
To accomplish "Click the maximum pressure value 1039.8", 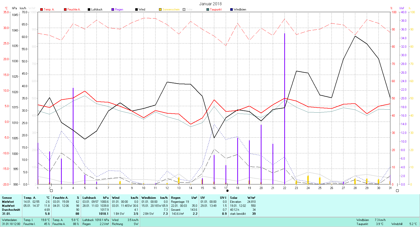I will click(x=104, y=206).
